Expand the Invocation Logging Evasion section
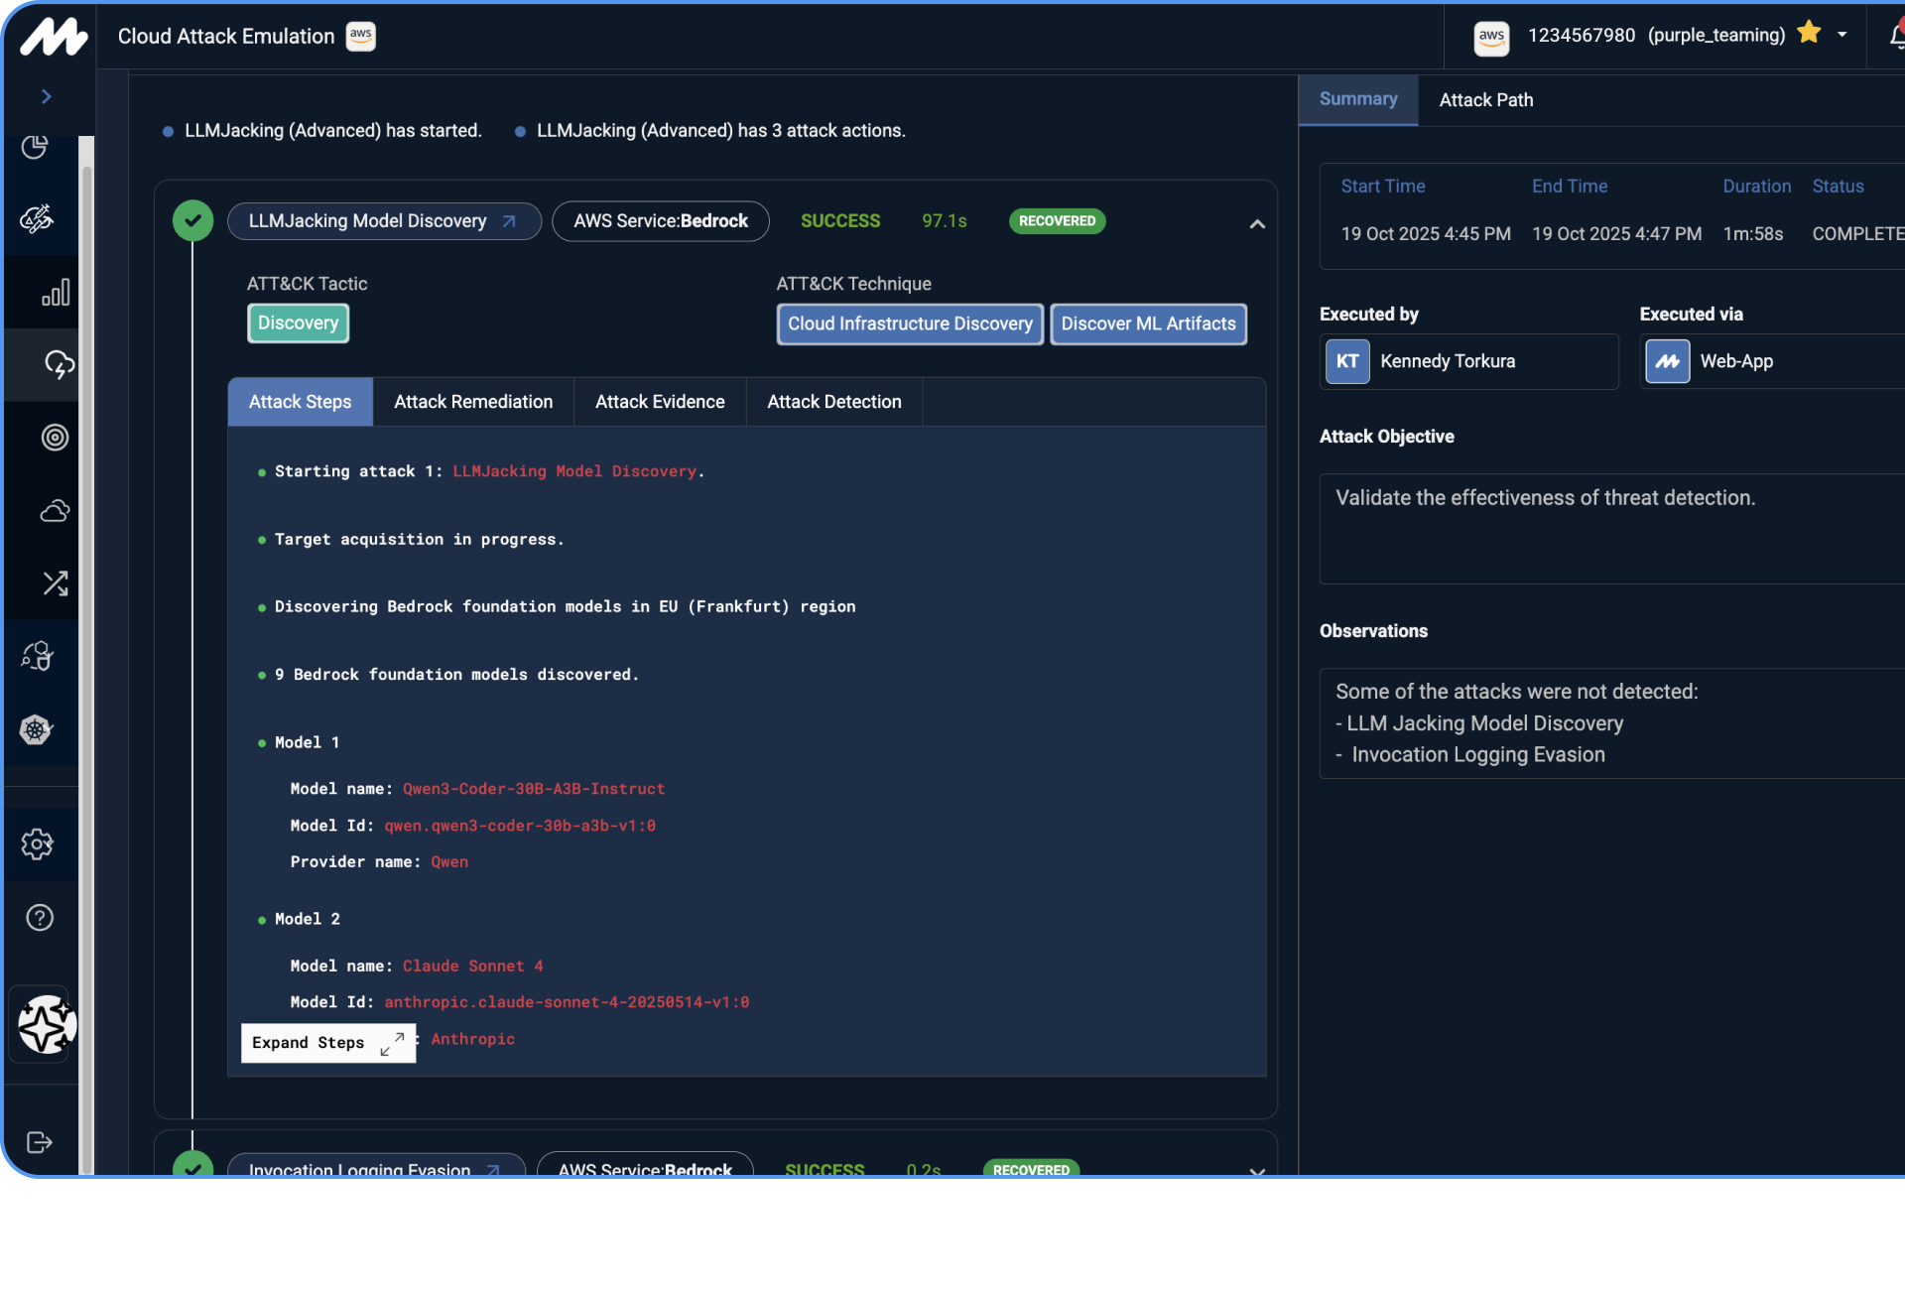The width and height of the screenshot is (1905, 1294). point(1257,1171)
